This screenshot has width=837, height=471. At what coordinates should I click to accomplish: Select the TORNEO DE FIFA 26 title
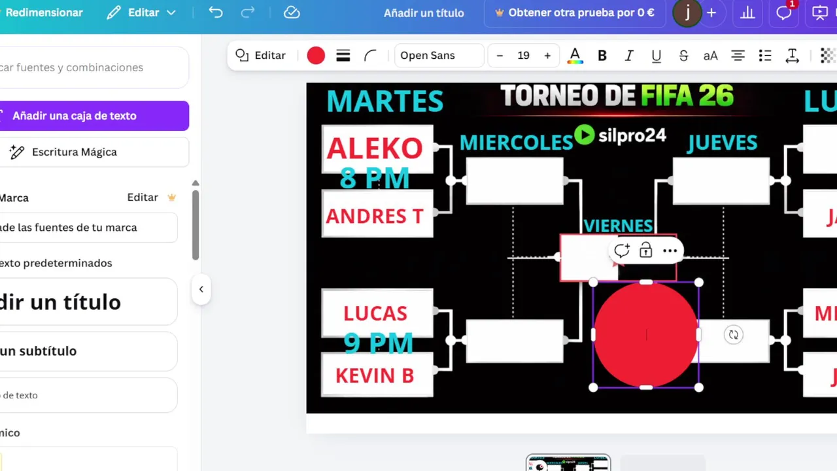coord(617,96)
